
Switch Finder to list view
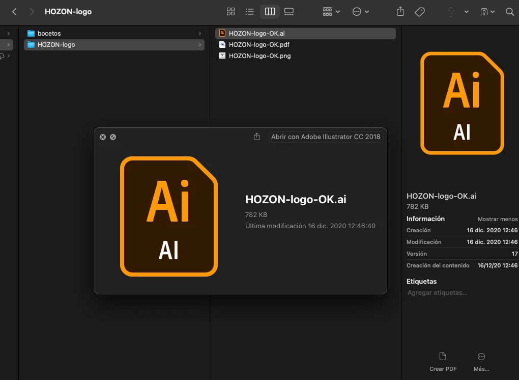pyautogui.click(x=249, y=12)
